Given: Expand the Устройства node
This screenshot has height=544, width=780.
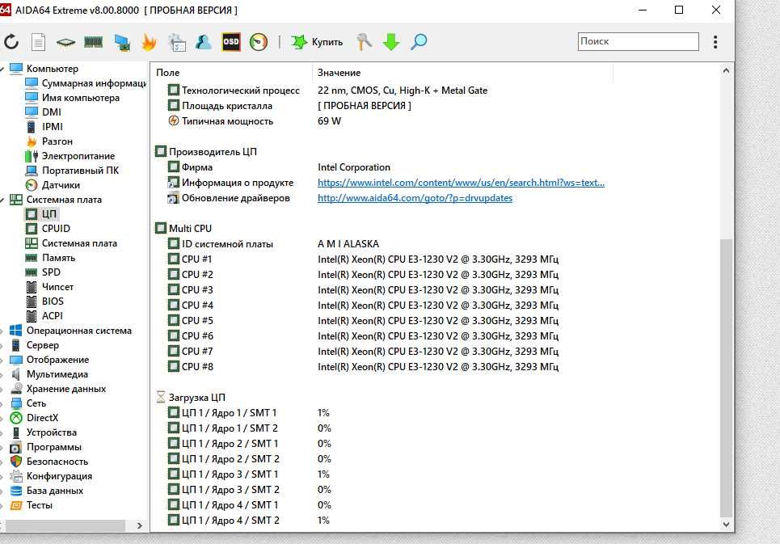Looking at the screenshot, I should (x=2, y=432).
